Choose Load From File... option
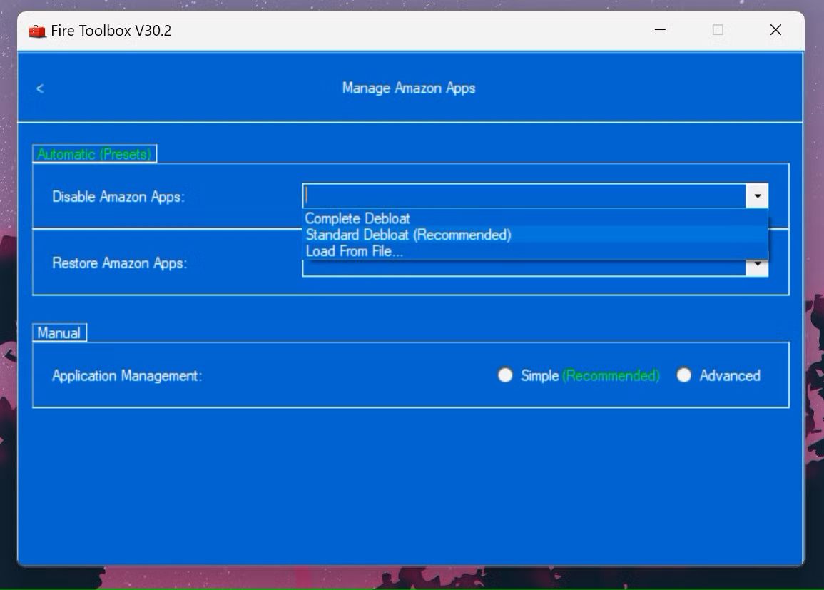This screenshot has height=590, width=824. click(354, 251)
